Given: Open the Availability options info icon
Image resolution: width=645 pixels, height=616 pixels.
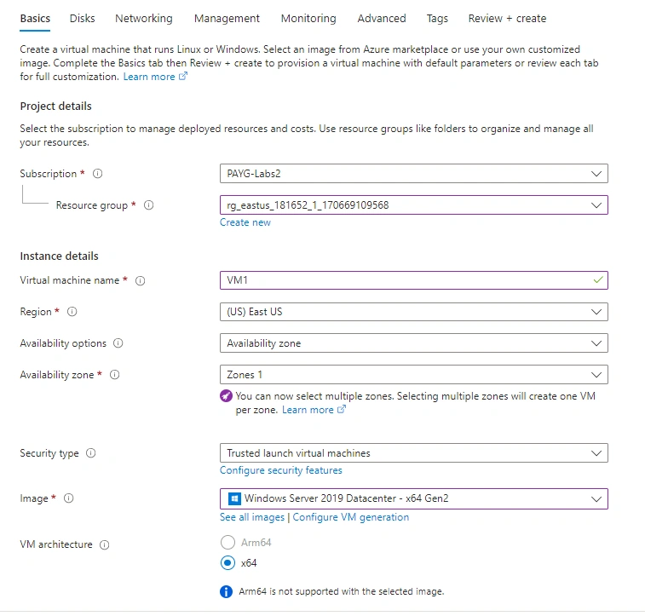Looking at the screenshot, I should coord(118,343).
